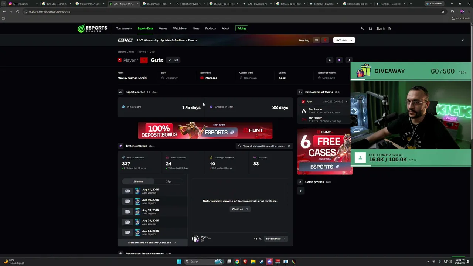Open Steam from the taskbar

261,262
